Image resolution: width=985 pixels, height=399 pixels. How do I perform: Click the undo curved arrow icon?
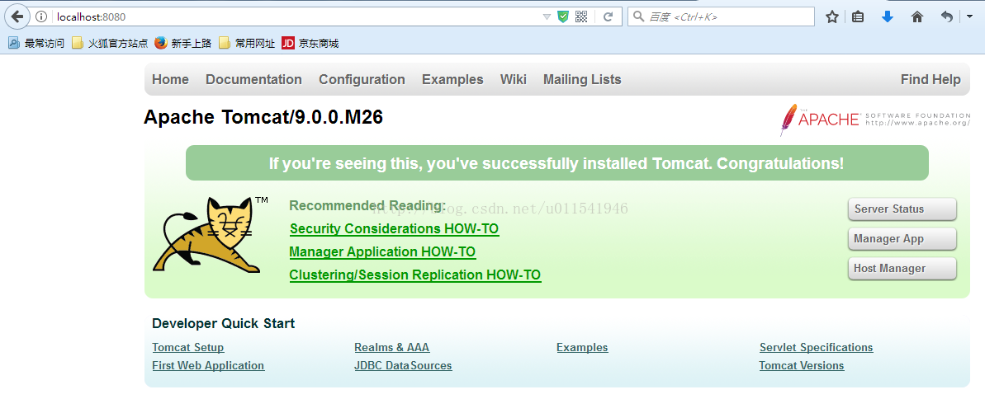tap(947, 17)
